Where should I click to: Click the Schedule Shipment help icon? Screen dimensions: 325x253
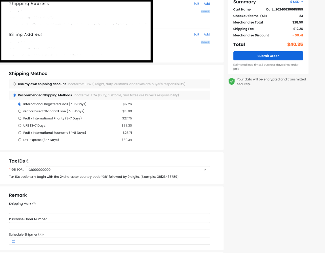(x=42, y=235)
